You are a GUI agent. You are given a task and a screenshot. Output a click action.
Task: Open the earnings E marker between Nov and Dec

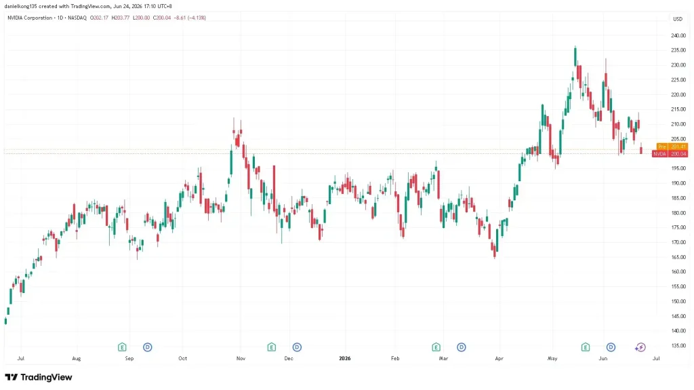271,347
